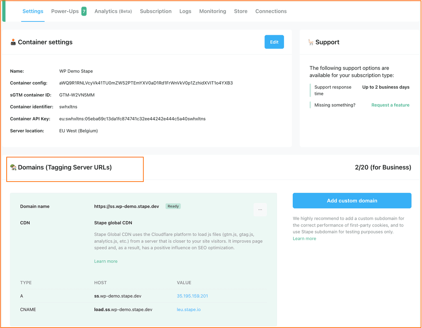Click the green 7 badge on Power-Ups
This screenshot has width=422, height=328.
[84, 11]
